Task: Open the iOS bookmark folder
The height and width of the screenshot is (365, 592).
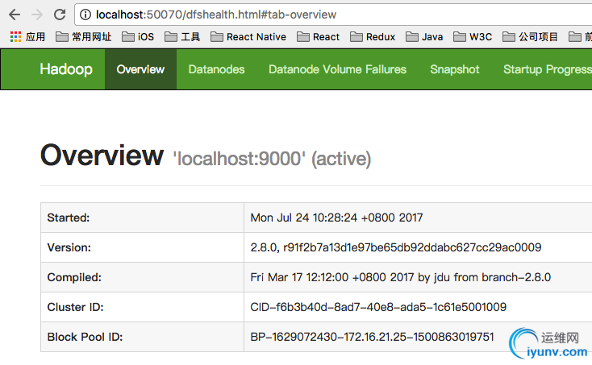Action: coord(138,36)
